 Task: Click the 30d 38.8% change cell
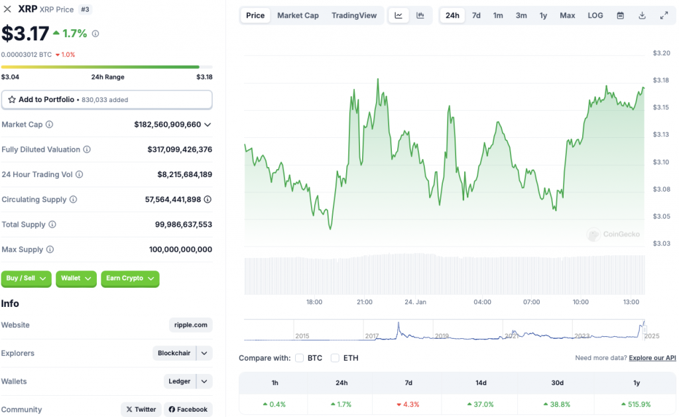[x=557, y=404]
